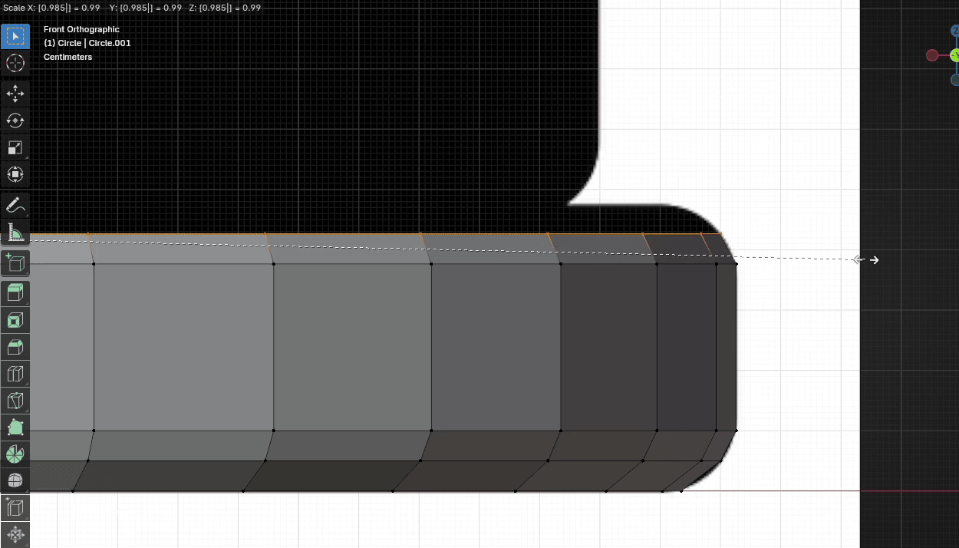Switch to the Knife tool
The height and width of the screenshot is (548, 959).
coord(15,401)
